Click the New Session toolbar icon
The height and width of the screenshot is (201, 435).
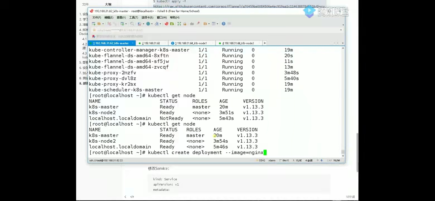point(94,24)
